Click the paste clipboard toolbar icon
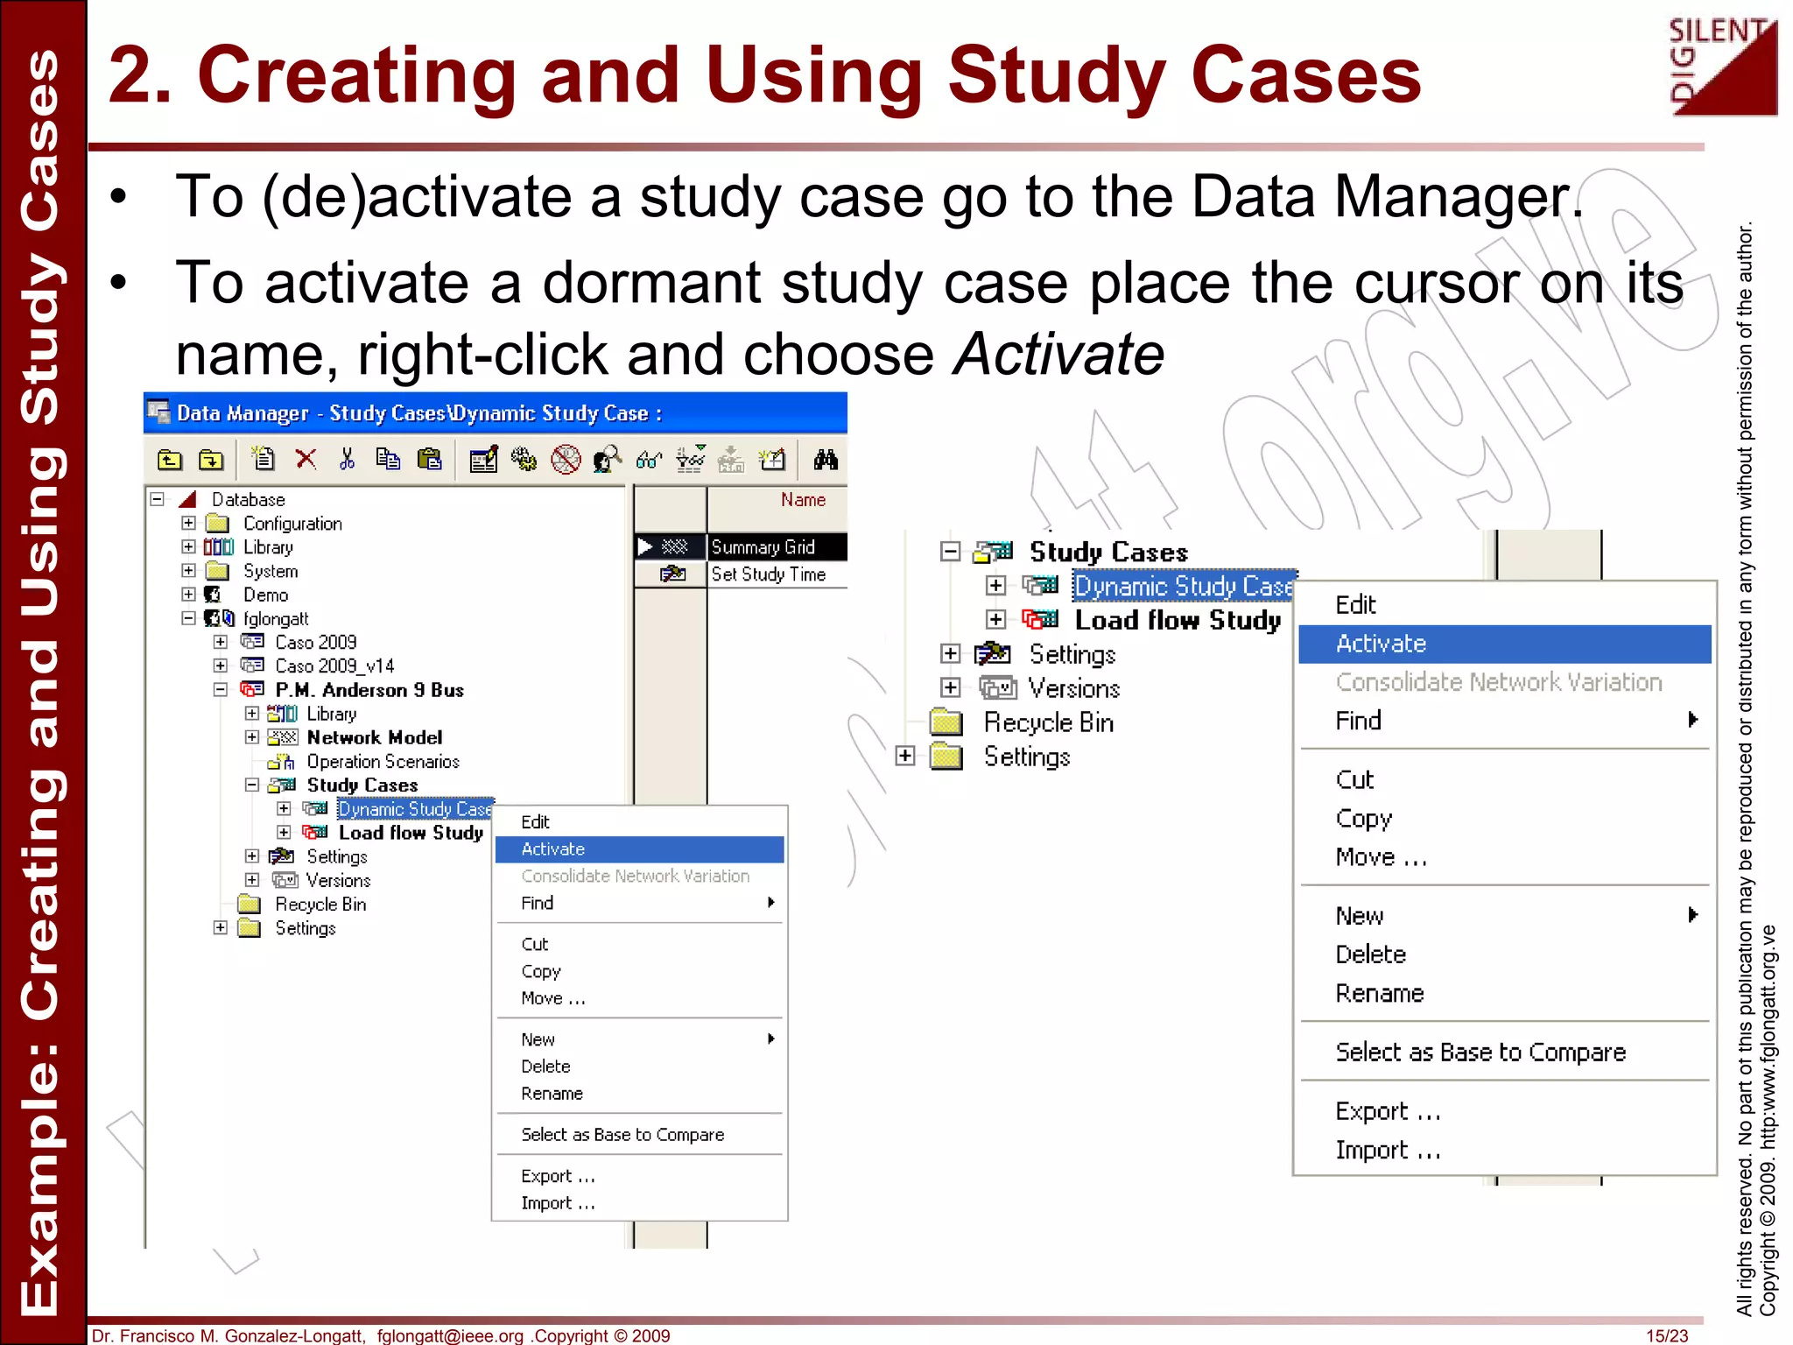 429,459
